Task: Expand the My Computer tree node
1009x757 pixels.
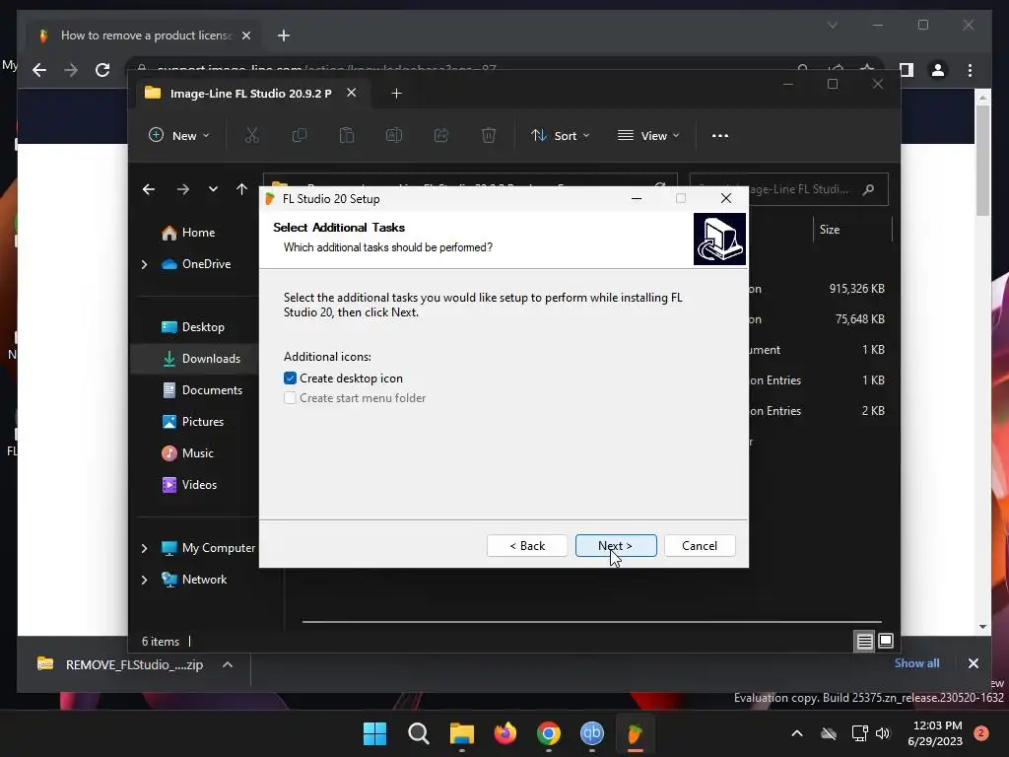Action: pos(144,548)
